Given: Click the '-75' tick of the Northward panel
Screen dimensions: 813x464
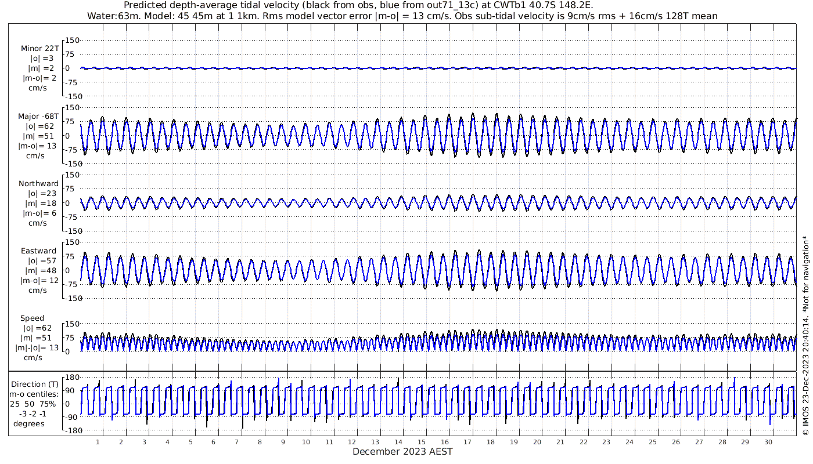Looking at the screenshot, I should (x=73, y=217).
